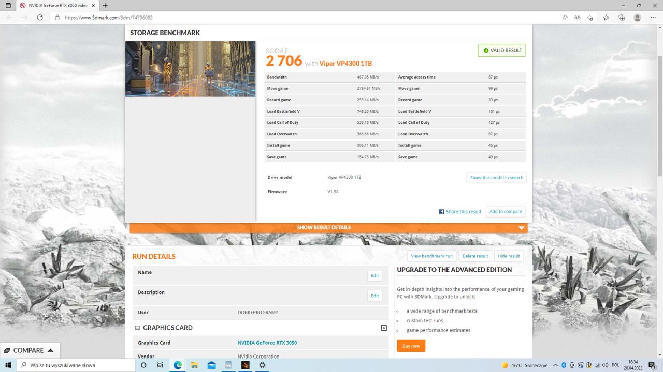
Task: Click the storage benchmark preview image
Action: click(190, 69)
